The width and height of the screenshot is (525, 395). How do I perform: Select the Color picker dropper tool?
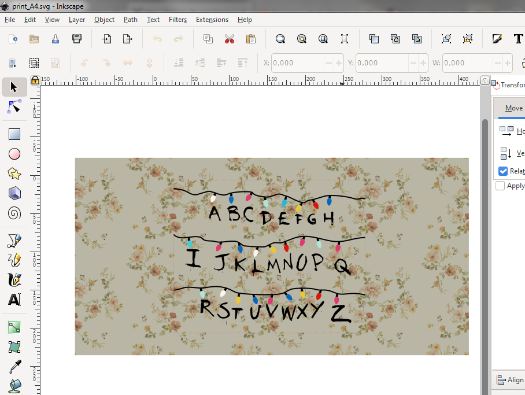click(x=14, y=367)
